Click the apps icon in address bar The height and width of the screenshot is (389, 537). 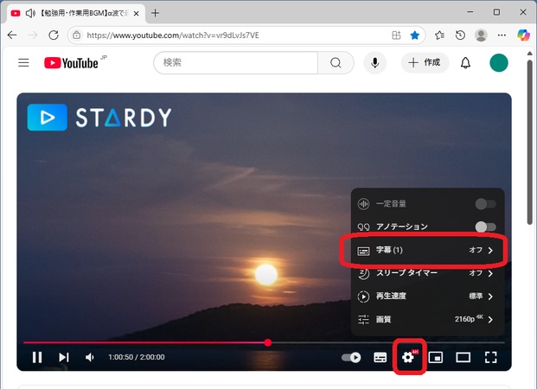pyautogui.click(x=396, y=35)
